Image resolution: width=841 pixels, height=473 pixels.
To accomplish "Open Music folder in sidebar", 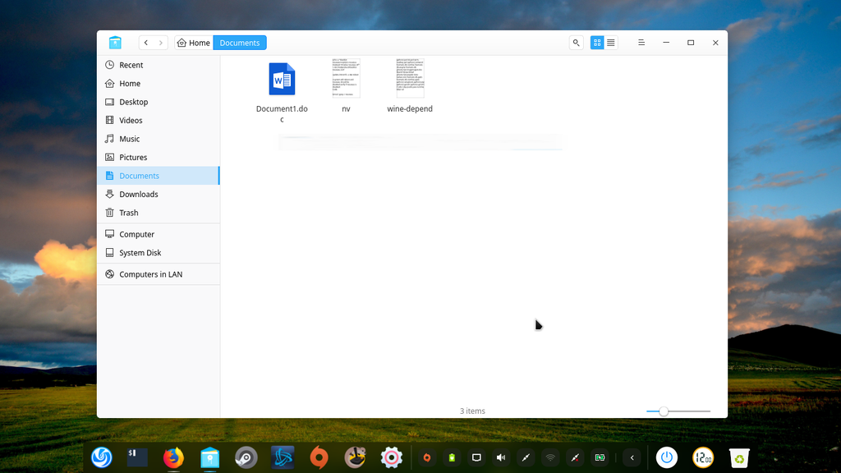I will pos(159,139).
